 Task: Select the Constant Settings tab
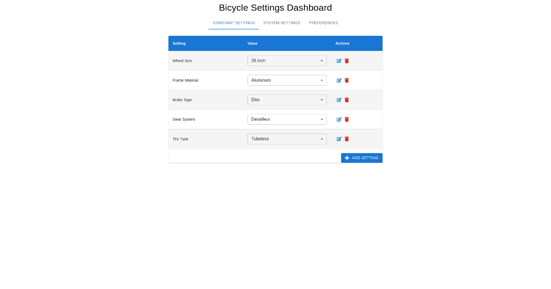click(x=234, y=23)
